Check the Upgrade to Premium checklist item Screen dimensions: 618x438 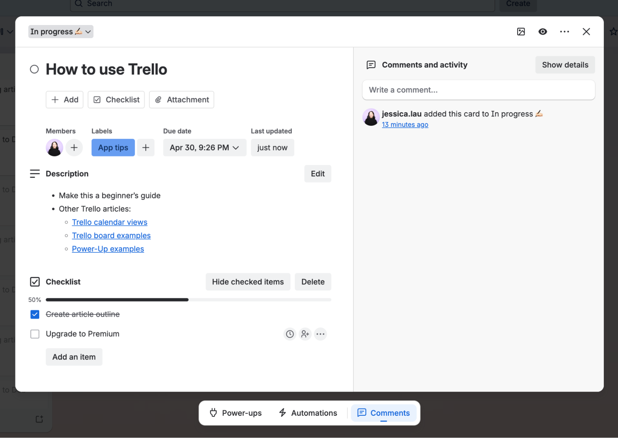(x=35, y=334)
